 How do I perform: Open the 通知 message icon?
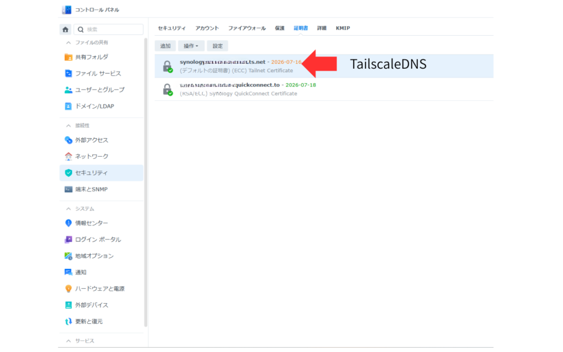68,272
